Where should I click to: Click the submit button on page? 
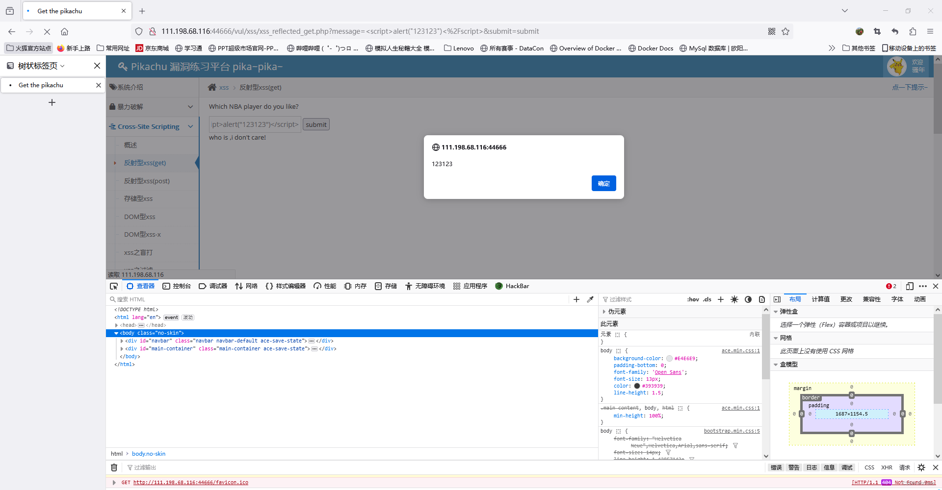pos(316,124)
